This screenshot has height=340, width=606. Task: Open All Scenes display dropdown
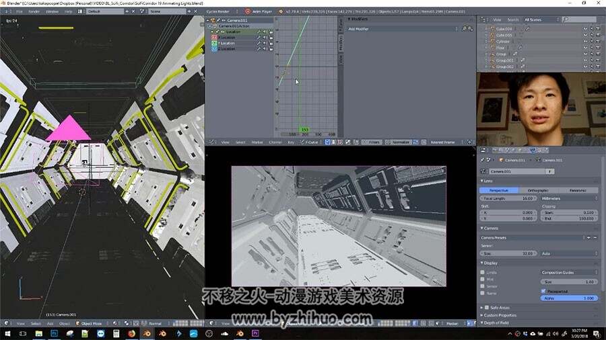pos(541,19)
